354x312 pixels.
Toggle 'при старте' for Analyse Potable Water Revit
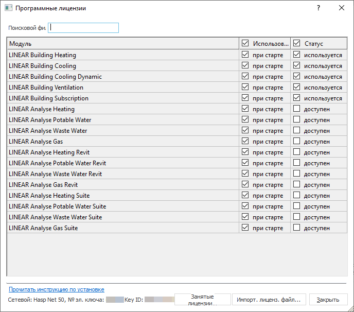click(245, 163)
